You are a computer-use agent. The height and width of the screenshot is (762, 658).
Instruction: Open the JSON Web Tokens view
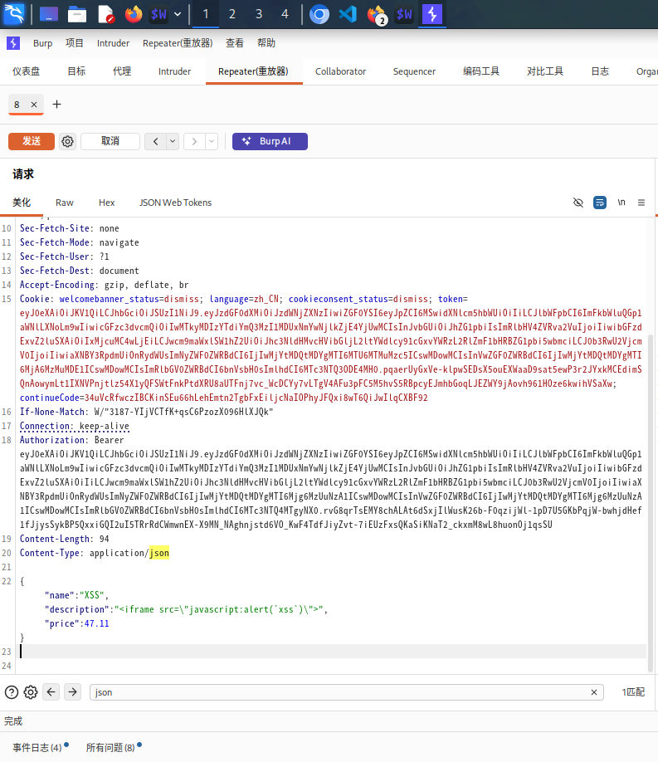tap(175, 203)
